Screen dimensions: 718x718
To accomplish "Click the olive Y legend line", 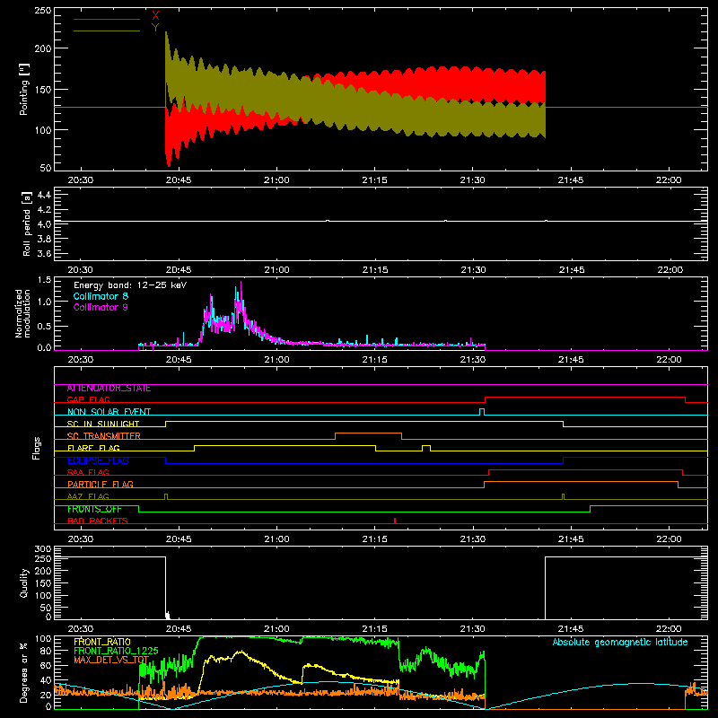I will (107, 31).
